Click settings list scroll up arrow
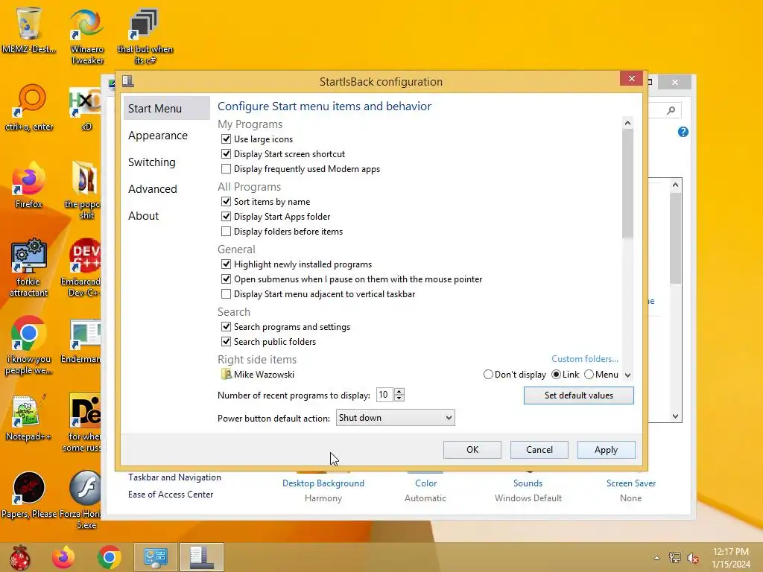The width and height of the screenshot is (763, 572). click(x=627, y=123)
